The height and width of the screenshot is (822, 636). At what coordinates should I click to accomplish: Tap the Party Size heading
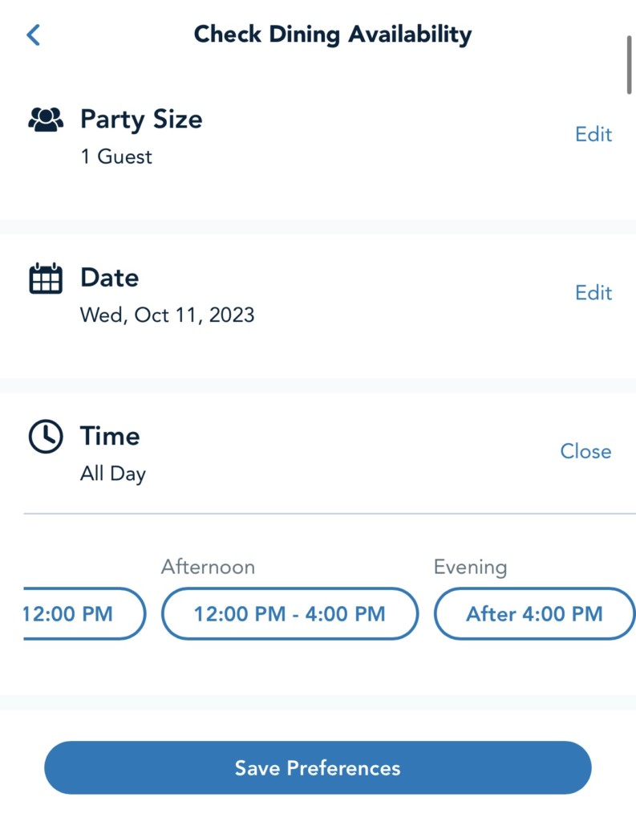[x=141, y=120]
